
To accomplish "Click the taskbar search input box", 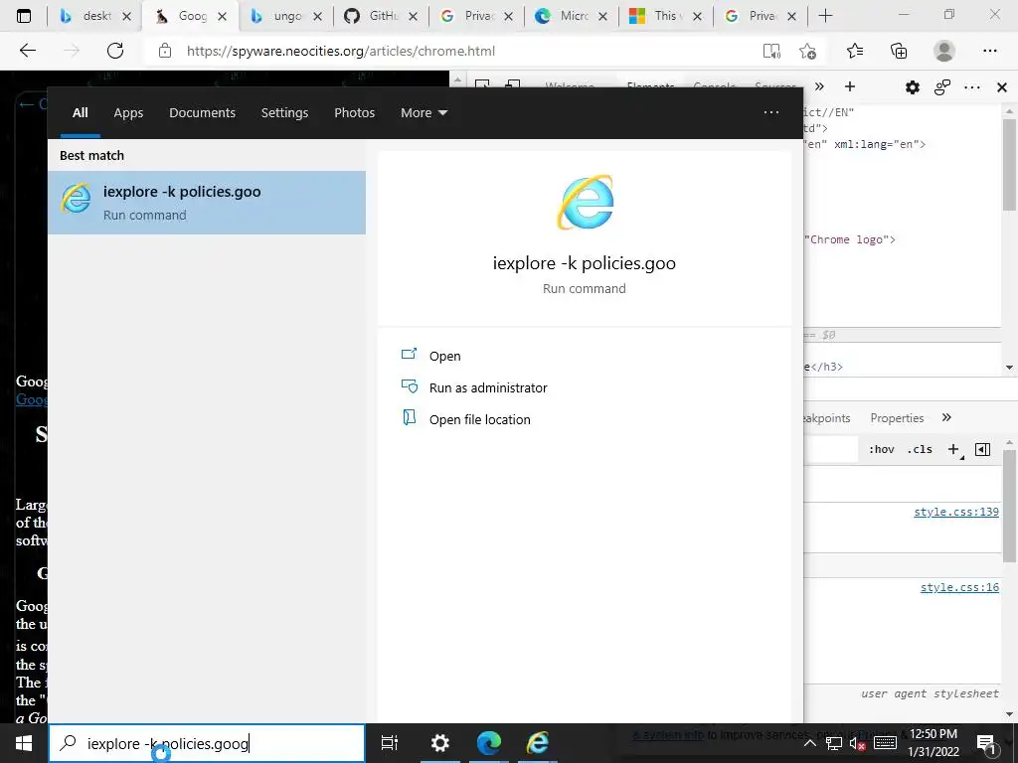I will click(x=207, y=743).
